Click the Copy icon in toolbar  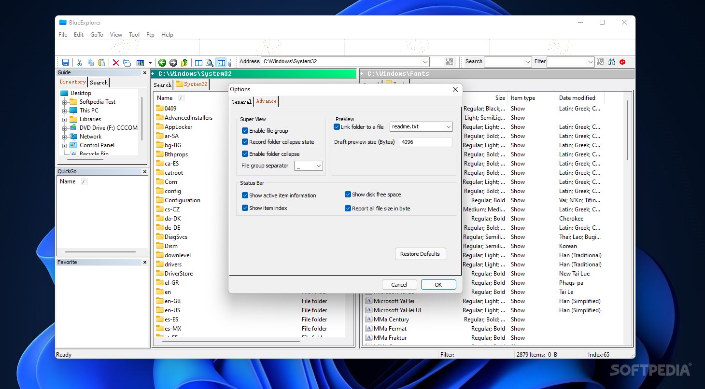click(x=91, y=62)
